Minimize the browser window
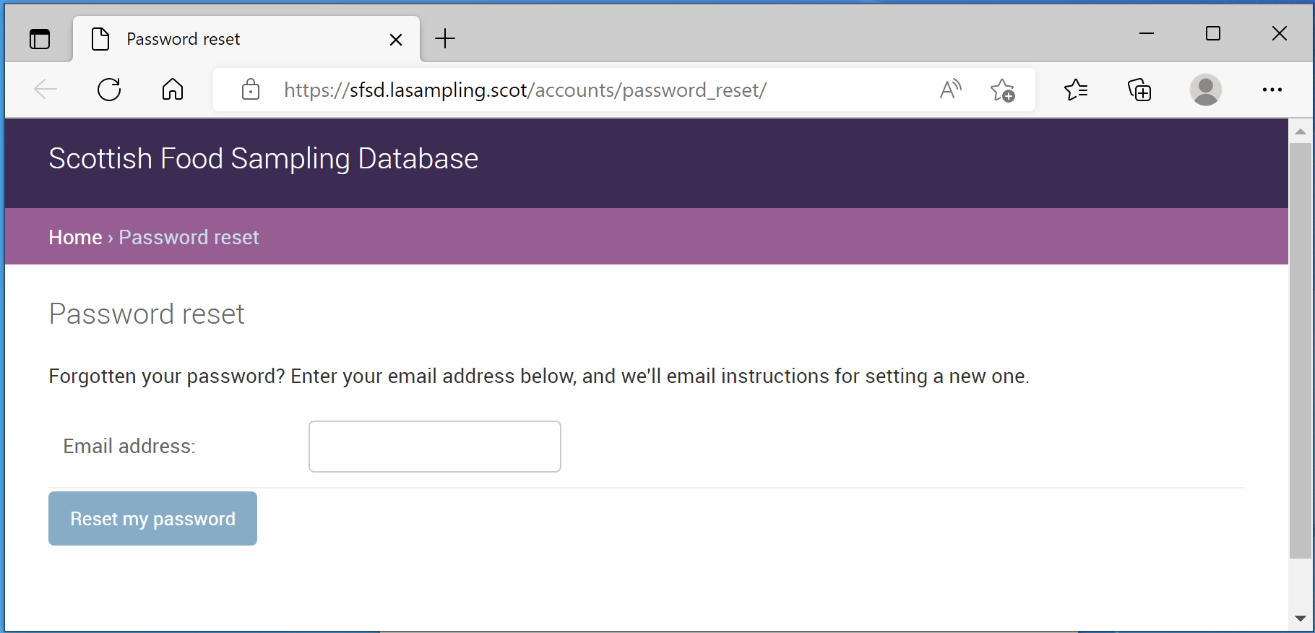The height and width of the screenshot is (633, 1315). [x=1147, y=33]
